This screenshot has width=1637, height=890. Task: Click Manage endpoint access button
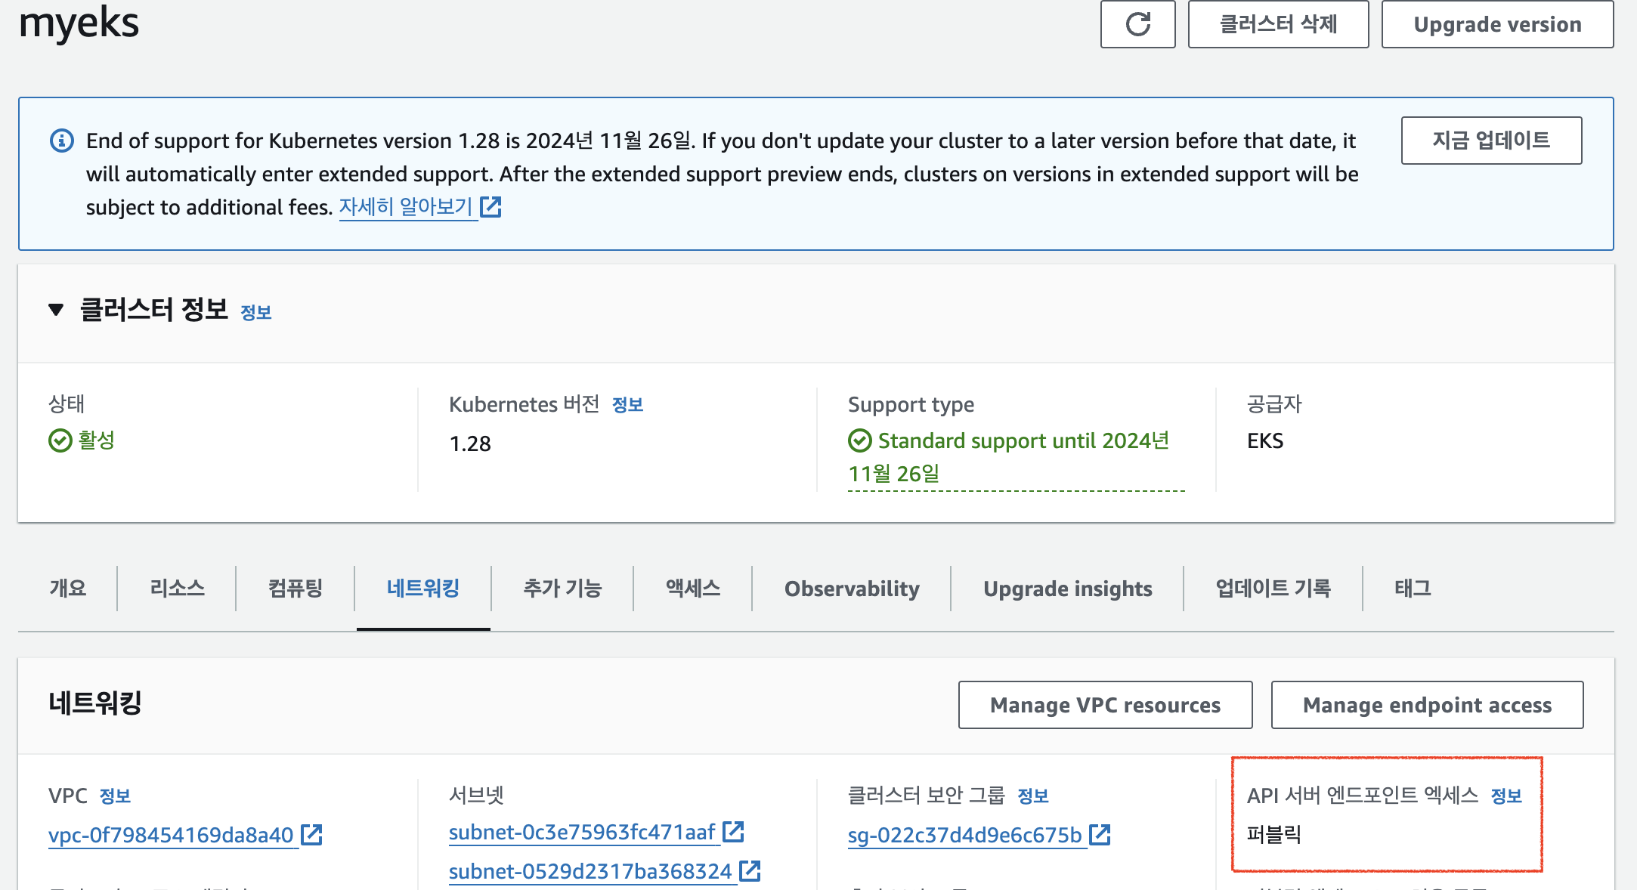[x=1426, y=705]
